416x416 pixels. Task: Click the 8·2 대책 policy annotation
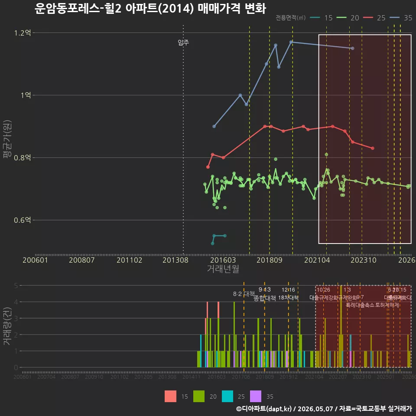click(x=244, y=294)
